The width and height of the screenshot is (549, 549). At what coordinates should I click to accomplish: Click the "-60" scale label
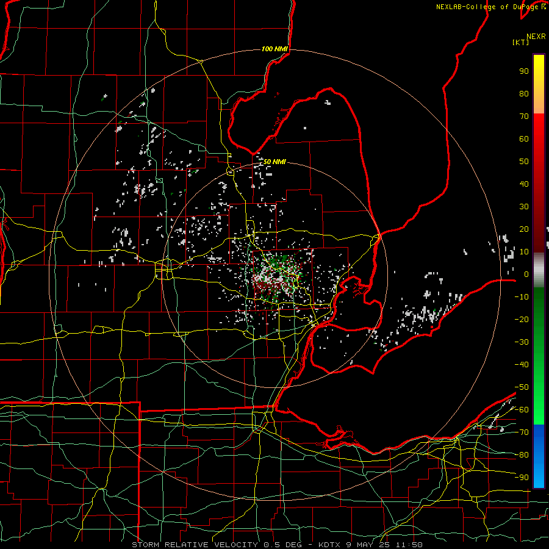522,410
